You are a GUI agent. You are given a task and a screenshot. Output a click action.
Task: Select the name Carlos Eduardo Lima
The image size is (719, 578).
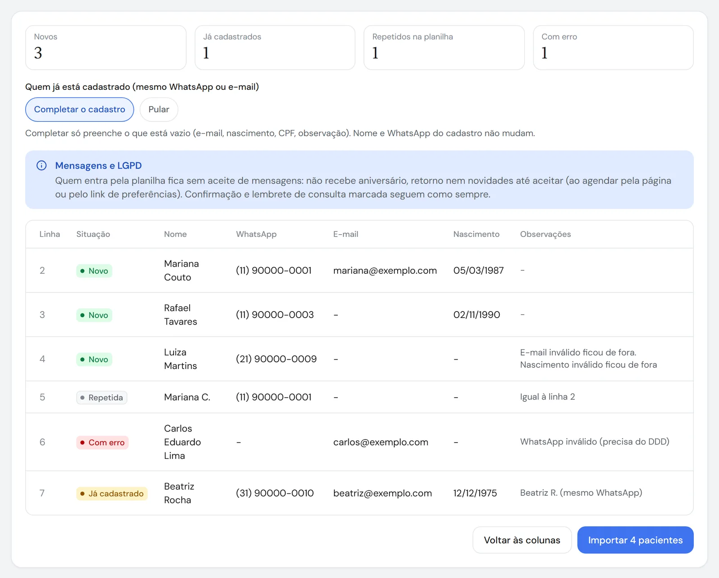coord(182,442)
